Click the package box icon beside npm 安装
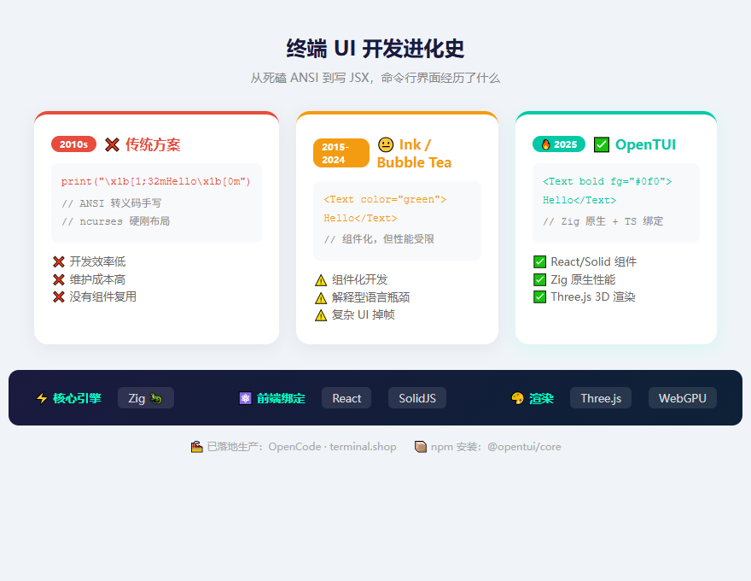This screenshot has width=751, height=581. tap(421, 447)
